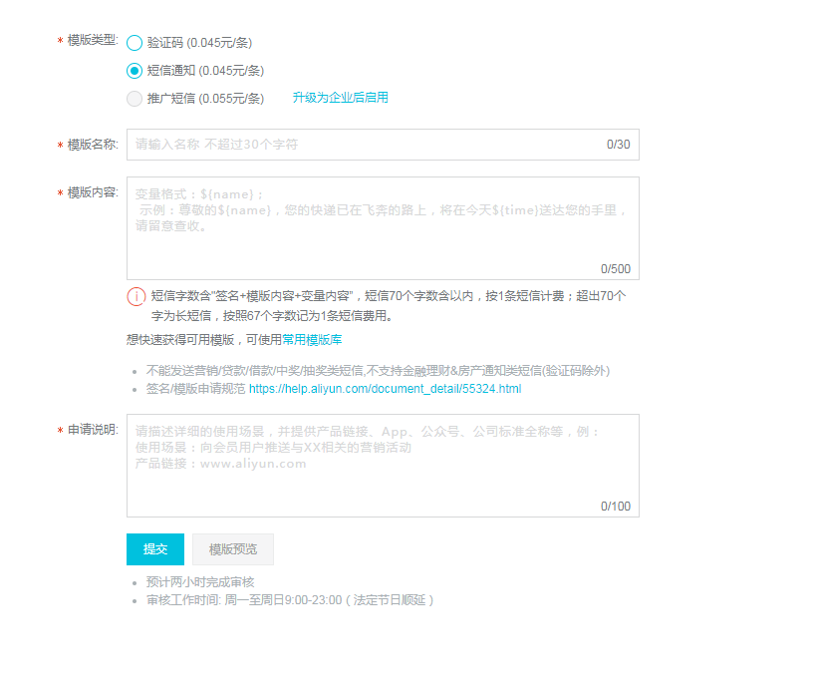The height and width of the screenshot is (692, 817).
Task: Click the 签名/模版申请规范 text
Action: pyautogui.click(x=195, y=389)
